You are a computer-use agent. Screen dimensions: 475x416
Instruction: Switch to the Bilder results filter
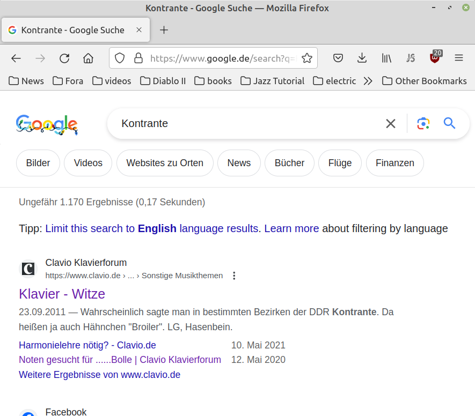coord(38,163)
